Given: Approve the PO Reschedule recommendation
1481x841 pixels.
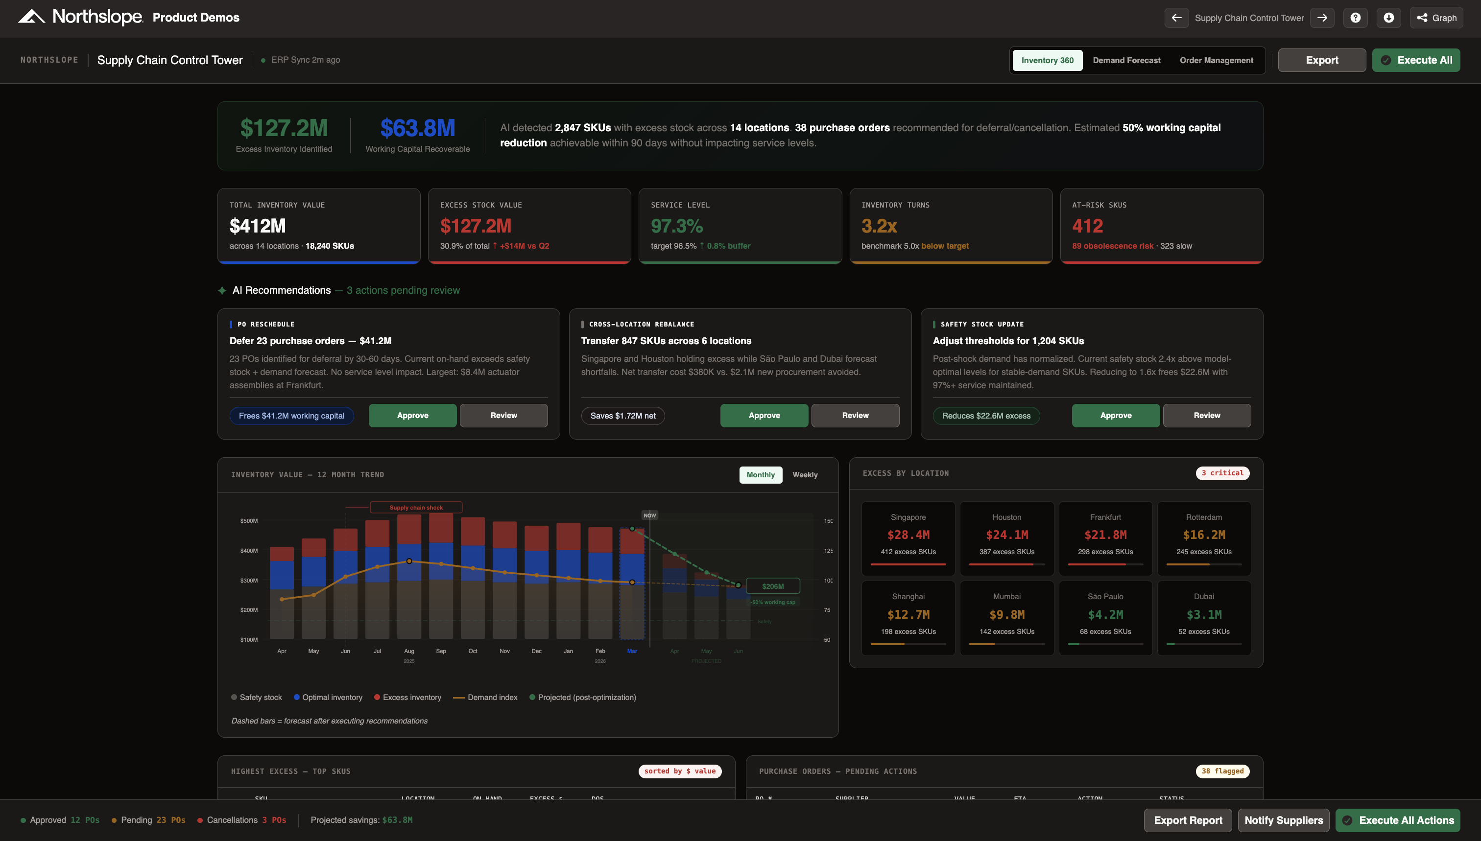Looking at the screenshot, I should click(412, 415).
